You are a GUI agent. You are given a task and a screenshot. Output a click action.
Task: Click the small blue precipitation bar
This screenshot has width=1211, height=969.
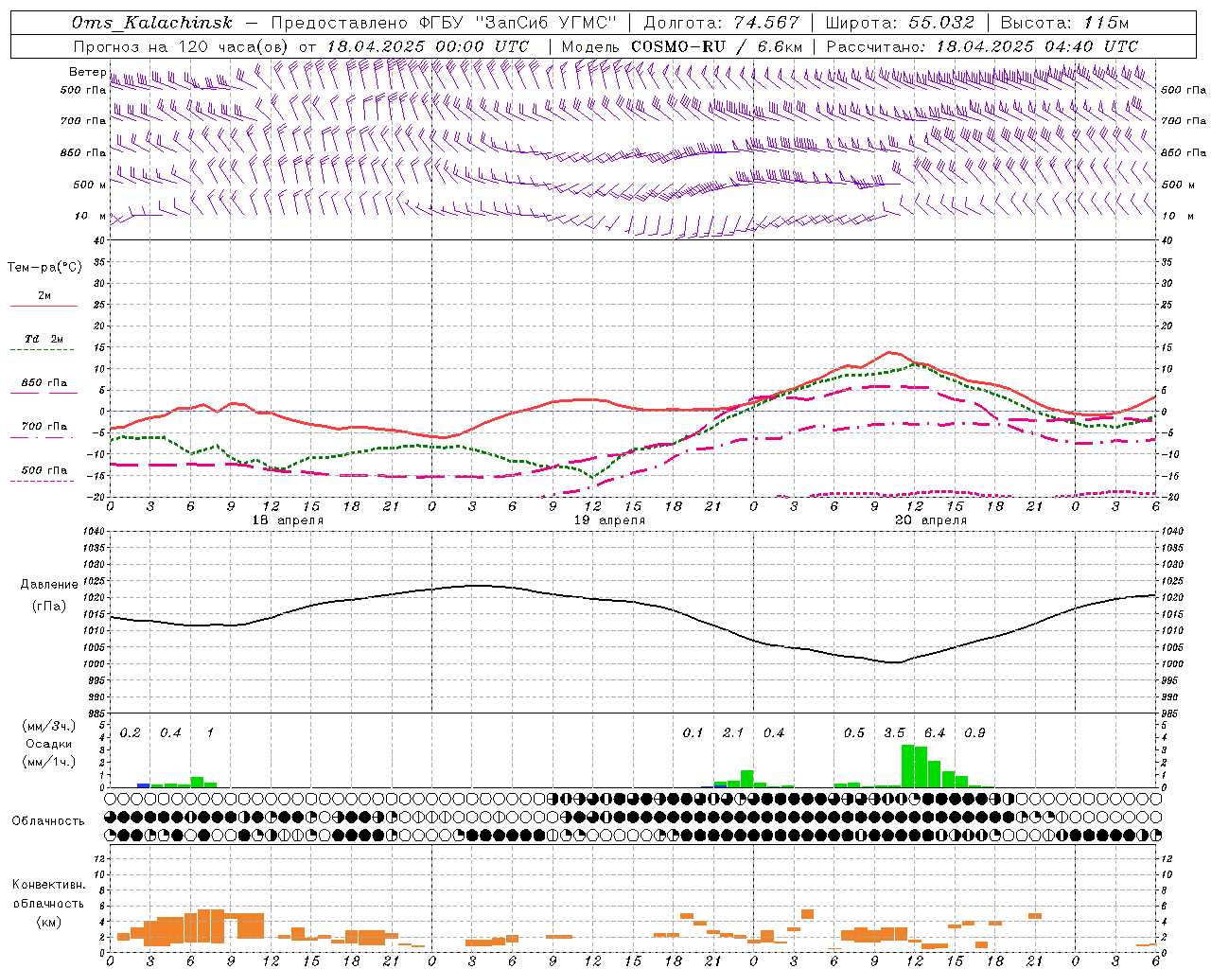click(x=144, y=785)
